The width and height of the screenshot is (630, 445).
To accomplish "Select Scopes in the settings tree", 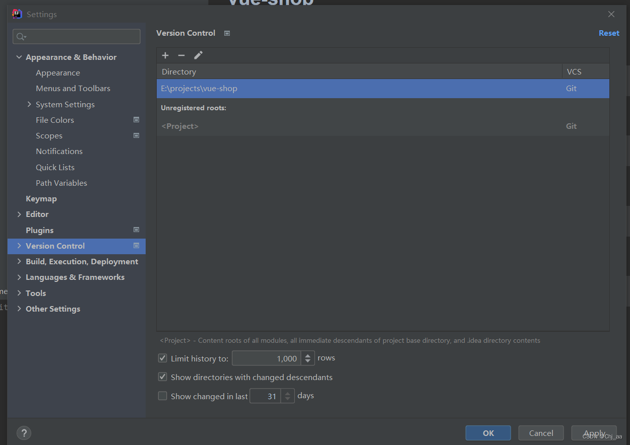I will [49, 136].
